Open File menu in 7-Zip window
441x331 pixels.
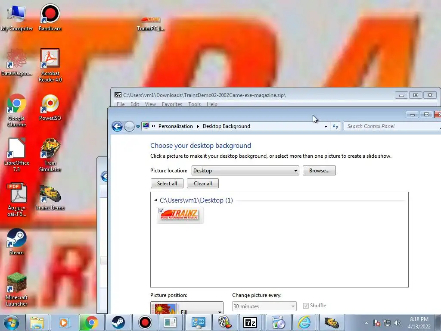click(121, 104)
